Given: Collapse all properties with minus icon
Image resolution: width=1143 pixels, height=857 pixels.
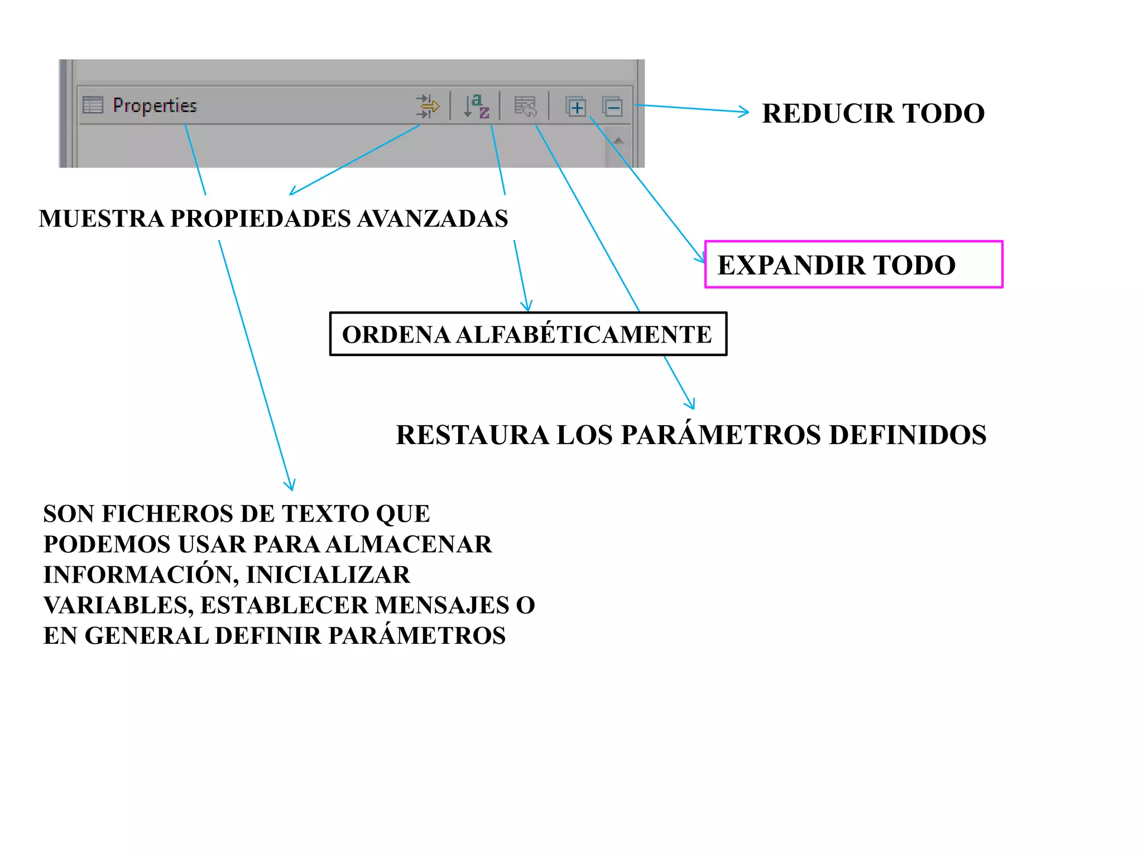Looking at the screenshot, I should 612,106.
